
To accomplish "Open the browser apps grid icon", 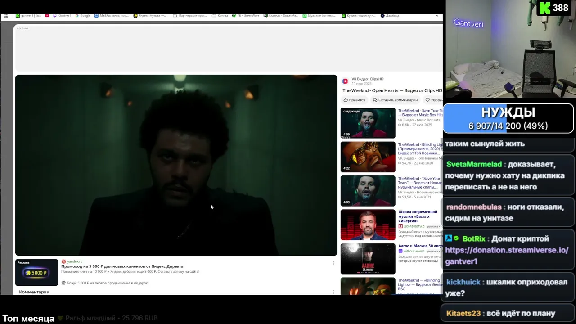I will click(6, 16).
